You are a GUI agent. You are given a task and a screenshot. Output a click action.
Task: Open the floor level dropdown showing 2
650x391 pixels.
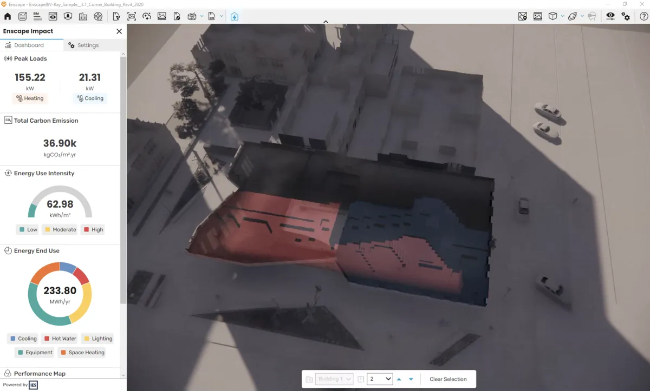click(380, 379)
